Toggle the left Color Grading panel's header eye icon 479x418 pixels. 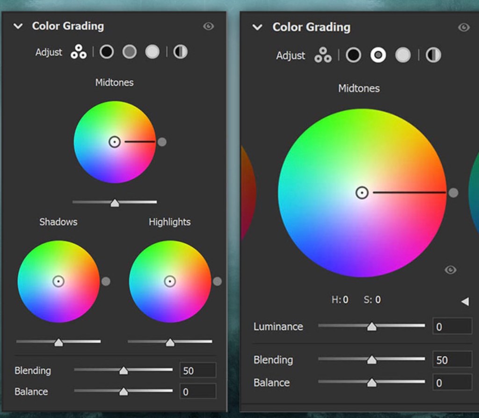pos(209,26)
